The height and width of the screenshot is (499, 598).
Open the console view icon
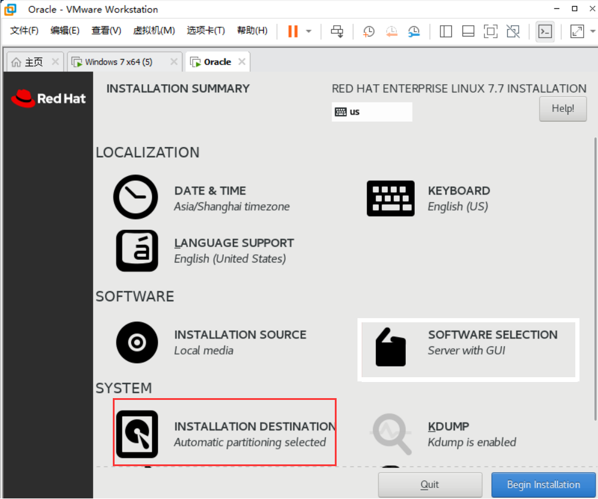pyautogui.click(x=545, y=31)
